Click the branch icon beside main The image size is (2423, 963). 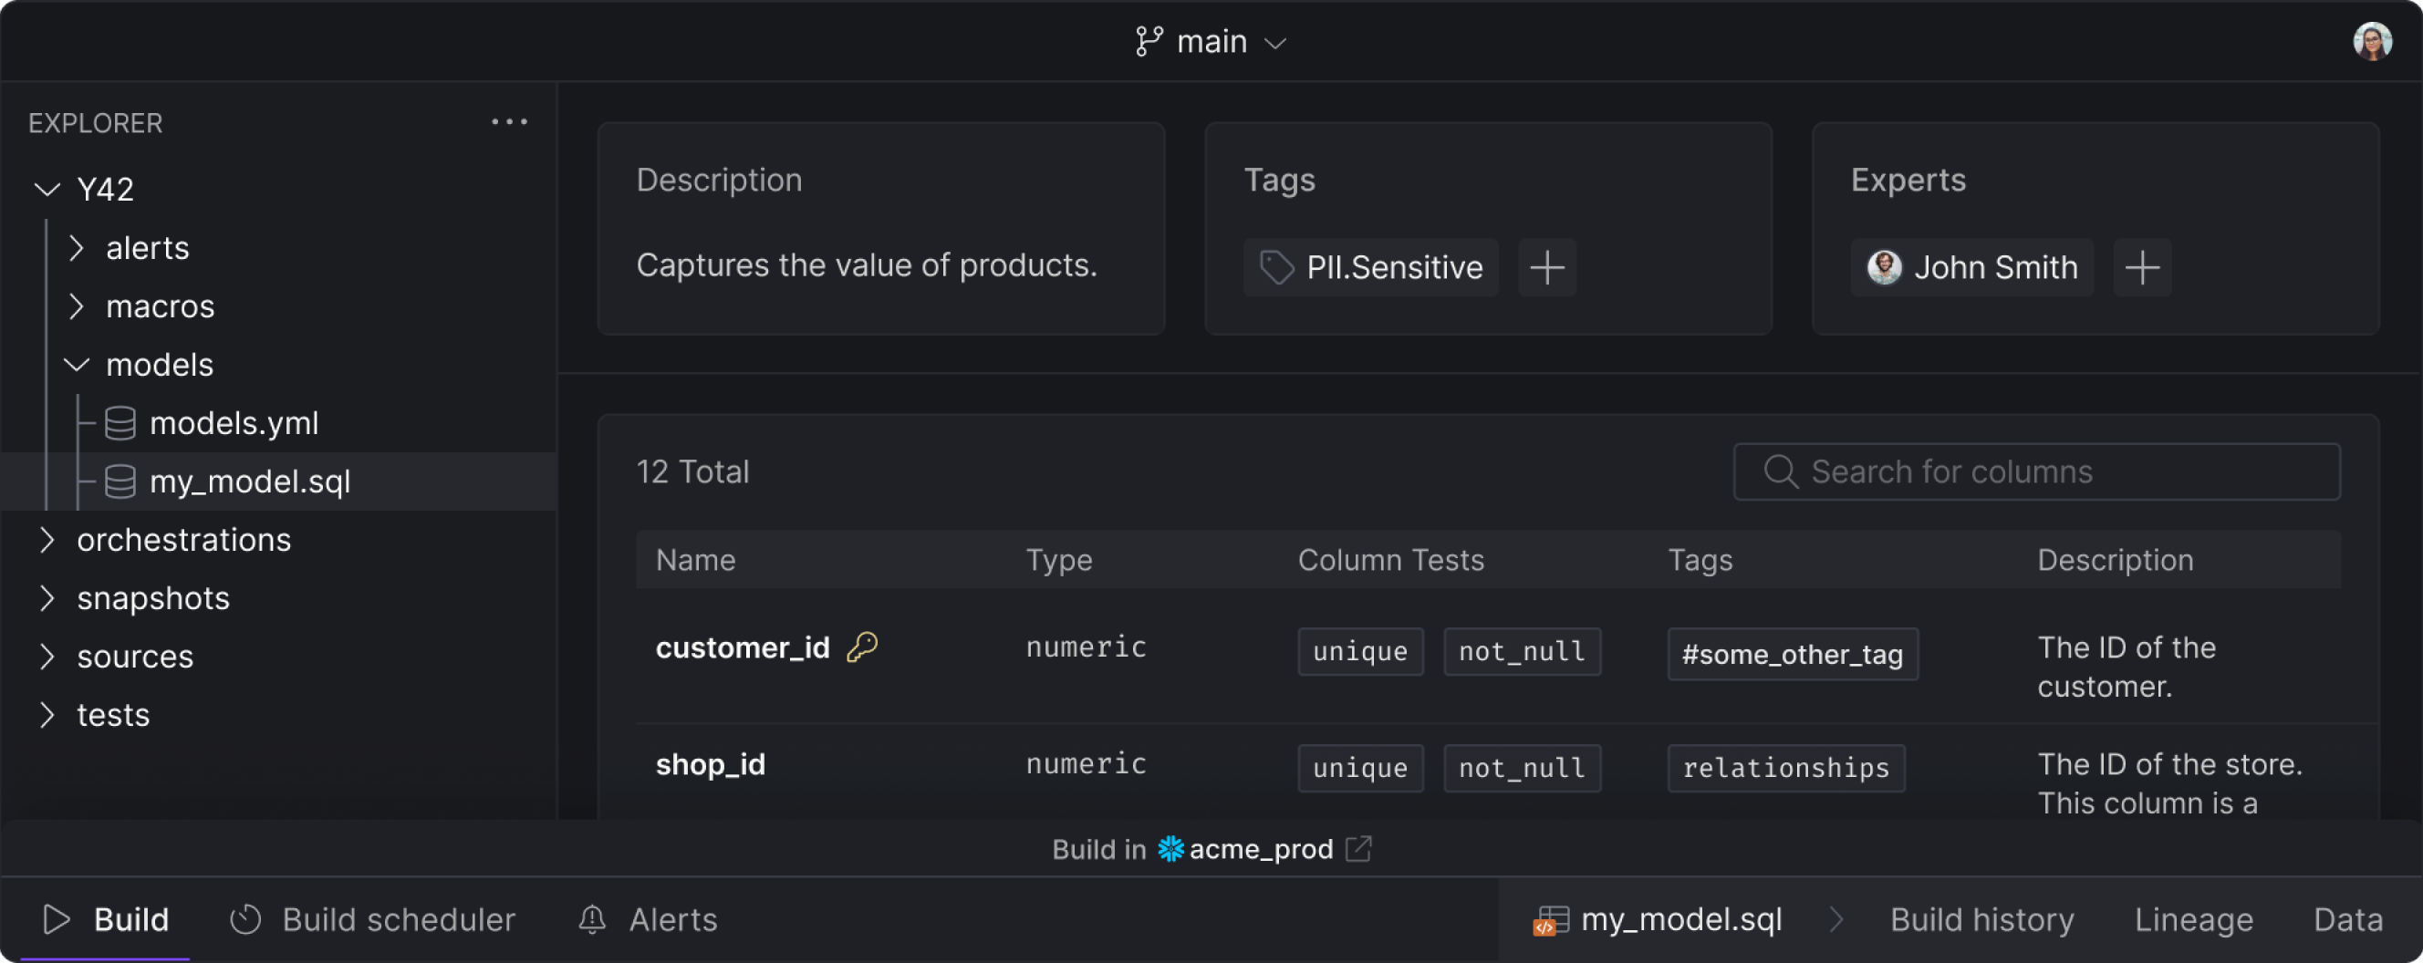coord(1149,41)
